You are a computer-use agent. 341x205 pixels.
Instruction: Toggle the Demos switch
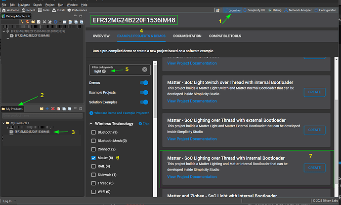coord(144,83)
